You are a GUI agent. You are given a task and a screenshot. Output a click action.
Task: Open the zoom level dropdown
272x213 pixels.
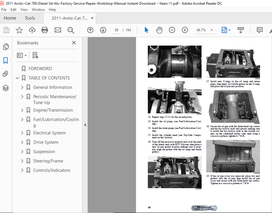[212, 30]
